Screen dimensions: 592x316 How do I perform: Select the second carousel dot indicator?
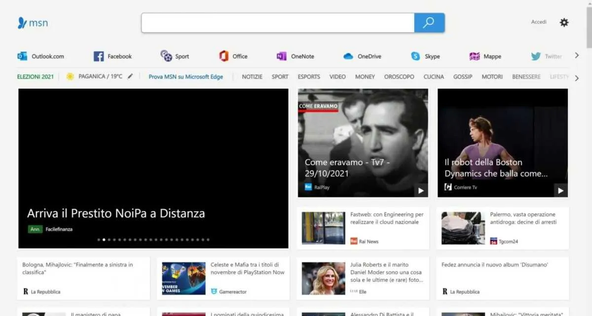[104, 240]
